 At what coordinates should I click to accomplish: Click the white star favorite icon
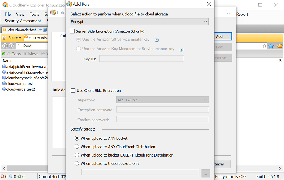(x=264, y=46)
